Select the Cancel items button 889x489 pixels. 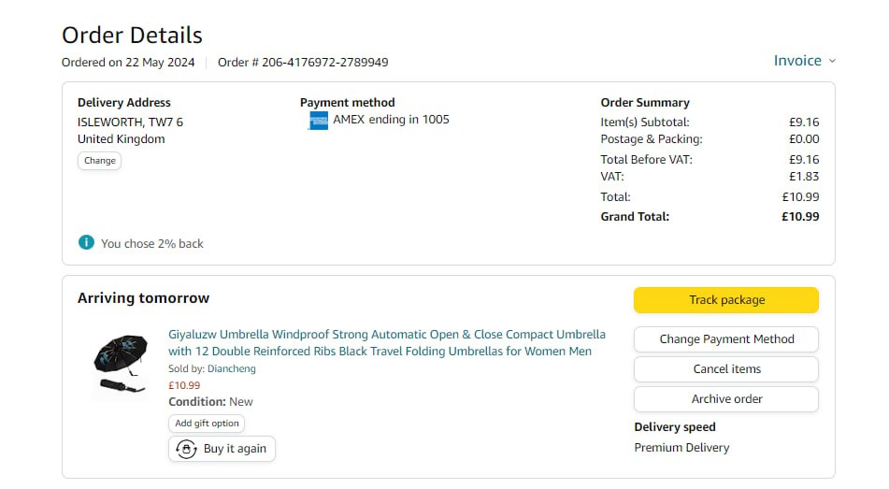click(726, 369)
